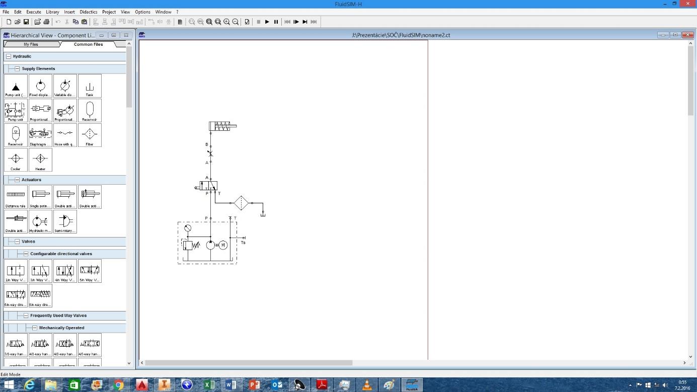Select the Hose with quick coupling component
This screenshot has height=392, width=697.
pyautogui.click(x=65, y=135)
